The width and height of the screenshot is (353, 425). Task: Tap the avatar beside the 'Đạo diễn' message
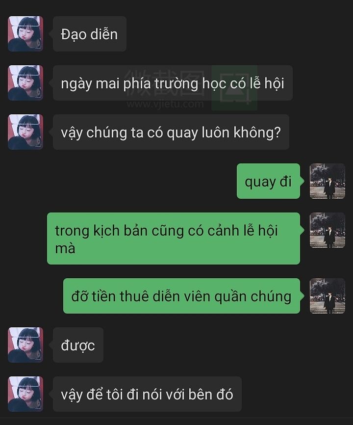tap(25, 34)
